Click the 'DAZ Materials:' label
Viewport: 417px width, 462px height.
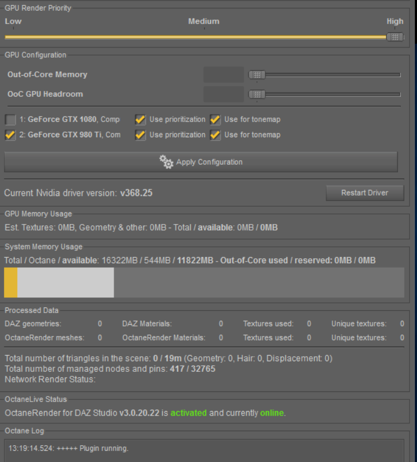coord(147,324)
